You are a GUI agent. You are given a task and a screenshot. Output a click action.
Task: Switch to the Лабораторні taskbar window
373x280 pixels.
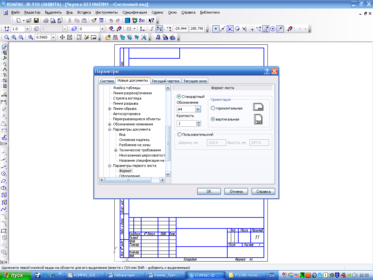click(x=125, y=275)
